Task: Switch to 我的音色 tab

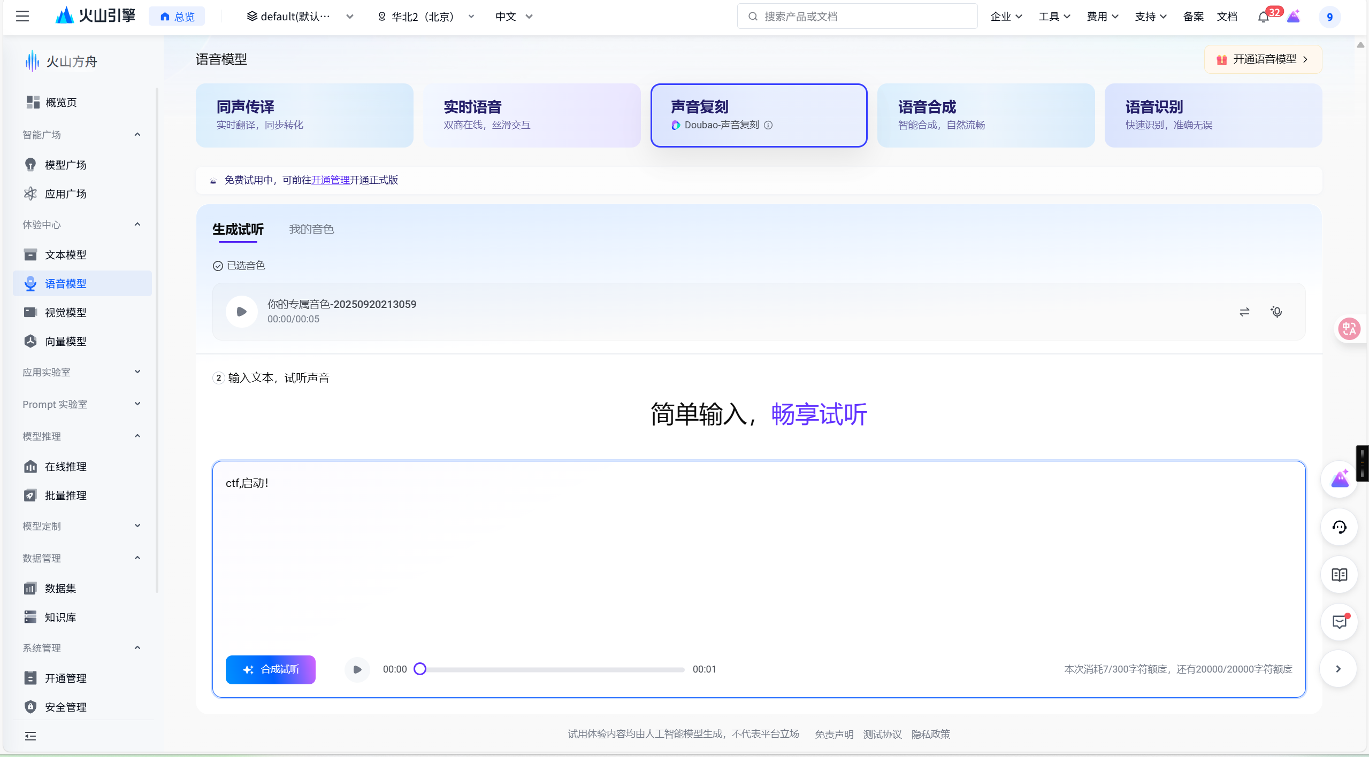Action: pyautogui.click(x=311, y=229)
